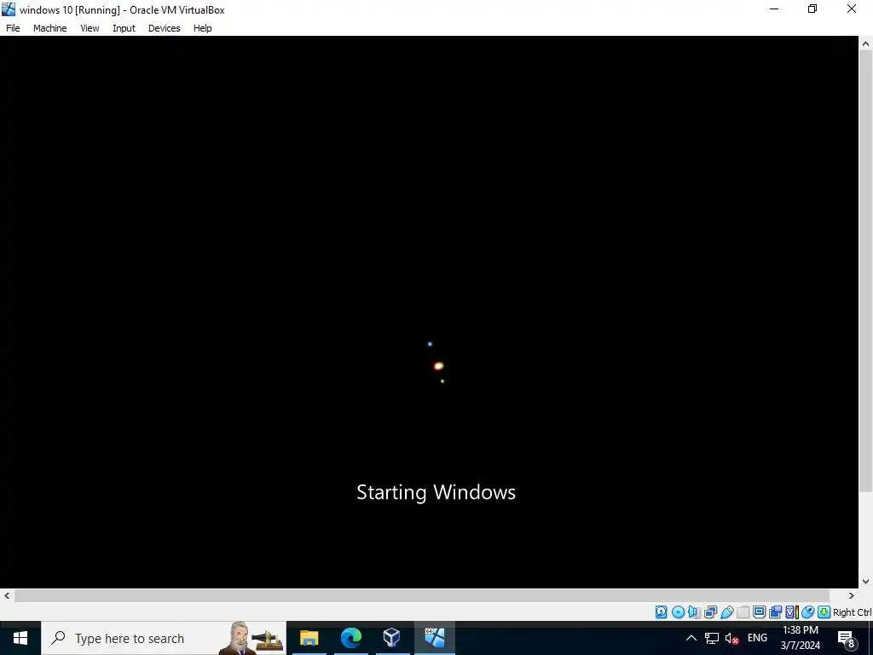The image size is (873, 655).
Task: Click the network adapters indicator icon
Action: (710, 612)
